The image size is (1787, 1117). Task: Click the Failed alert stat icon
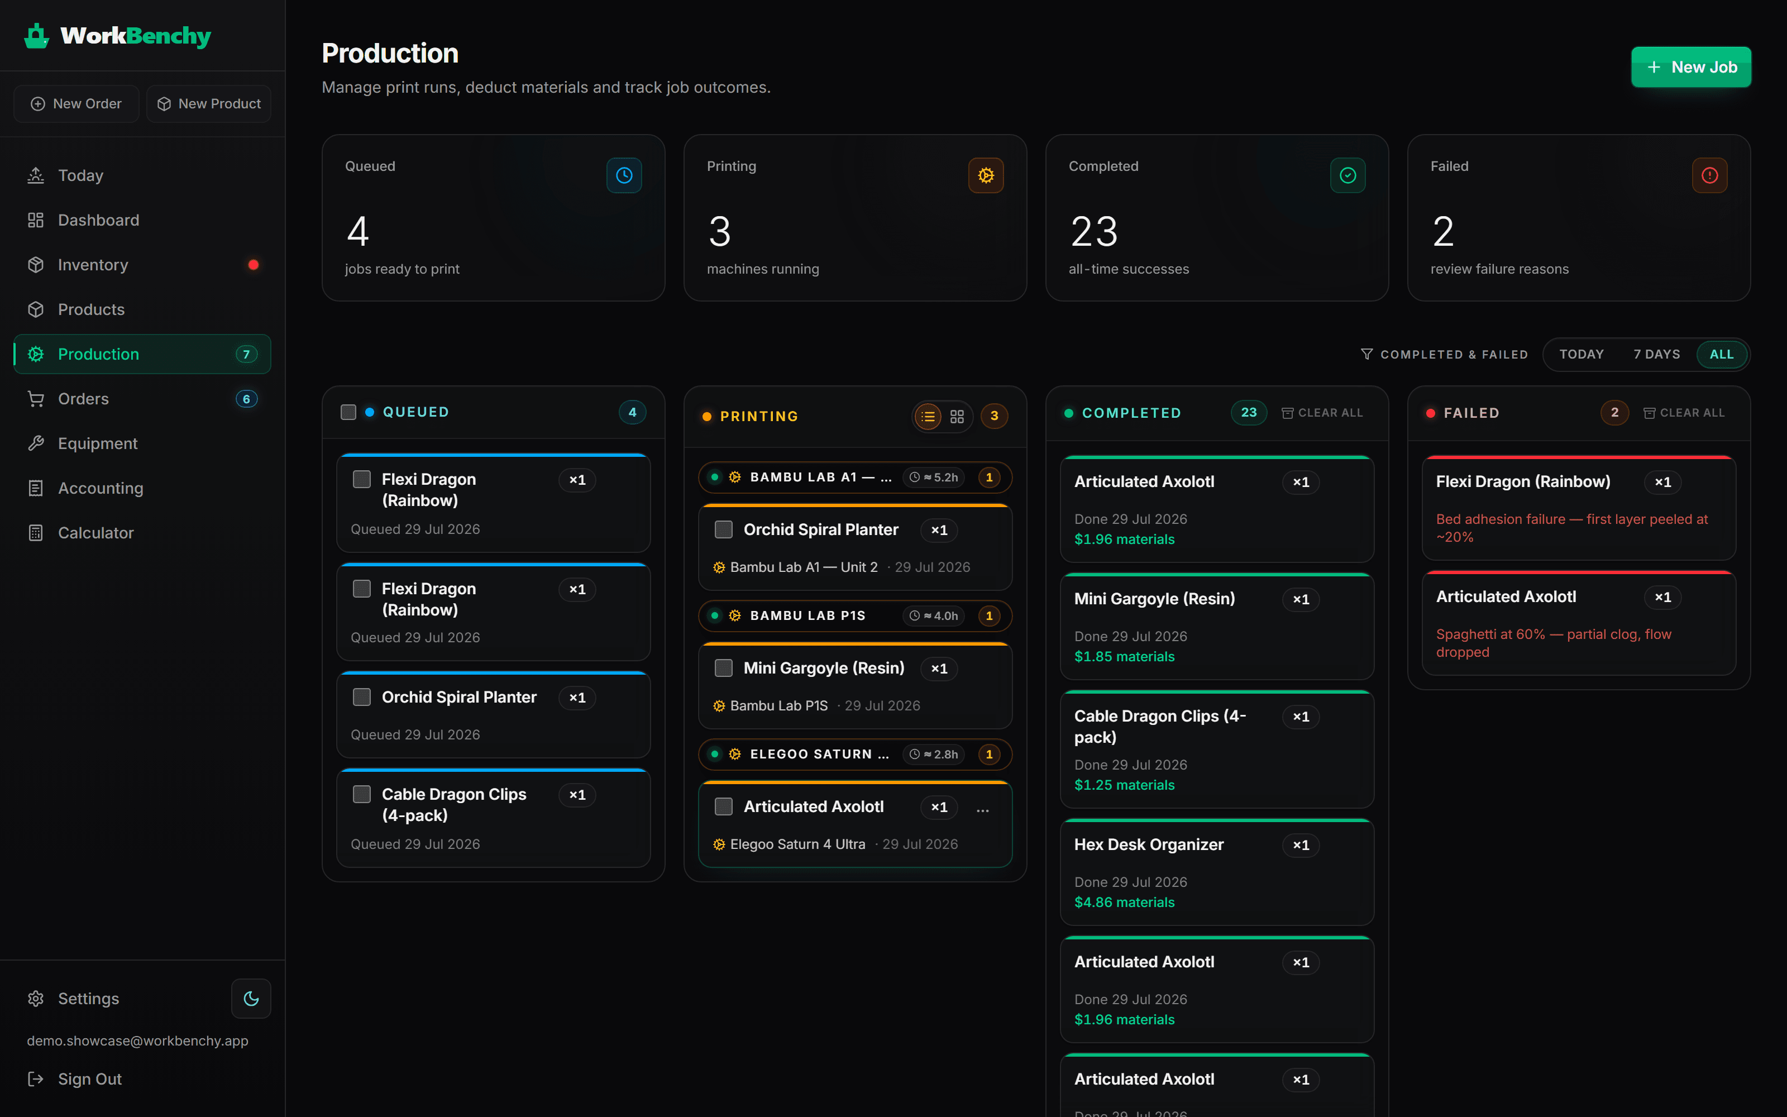click(x=1709, y=175)
